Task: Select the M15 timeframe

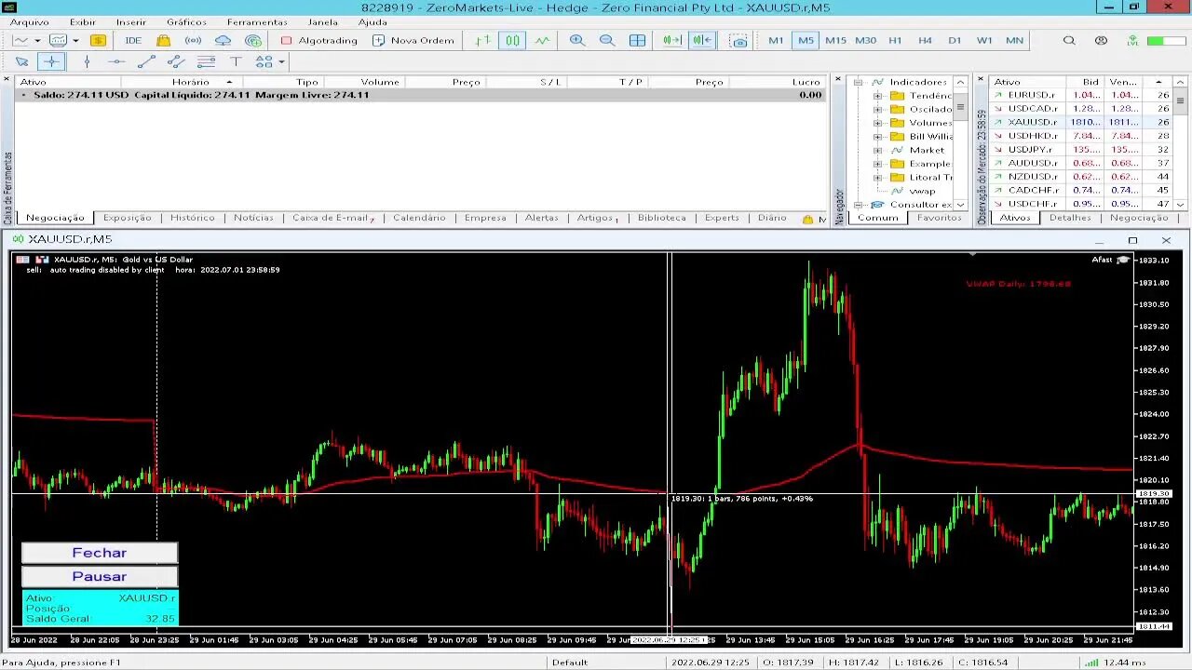Action: click(x=835, y=40)
